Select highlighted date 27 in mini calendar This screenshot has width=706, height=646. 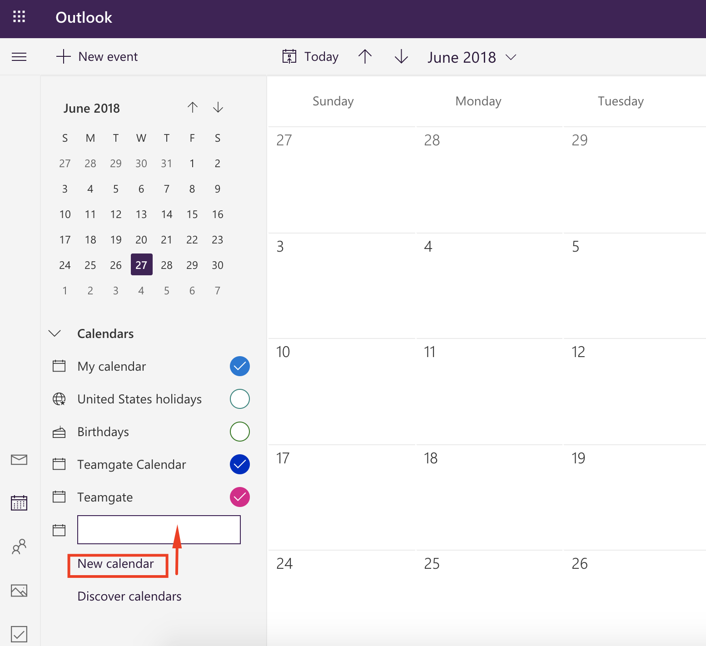click(x=141, y=265)
